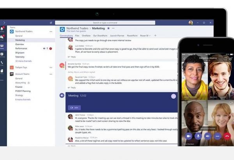Expand 32 more channels under Northwind Traders
The image size is (234, 160).
[23, 61]
